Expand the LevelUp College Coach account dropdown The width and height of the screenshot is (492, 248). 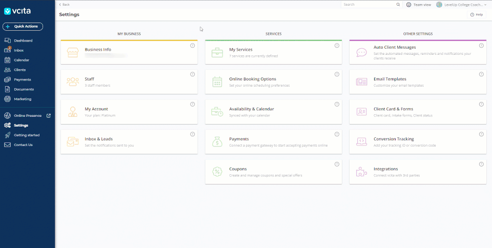[x=461, y=5]
